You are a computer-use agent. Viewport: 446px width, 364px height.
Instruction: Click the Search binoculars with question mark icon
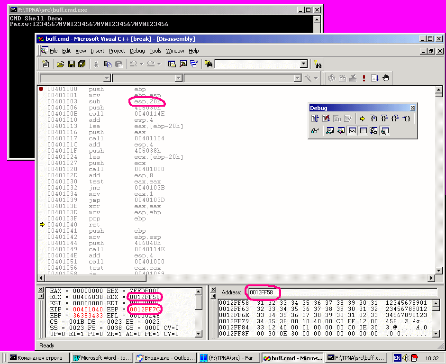(x=318, y=64)
